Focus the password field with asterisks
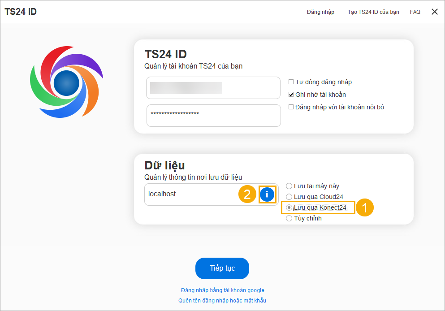 click(214, 116)
